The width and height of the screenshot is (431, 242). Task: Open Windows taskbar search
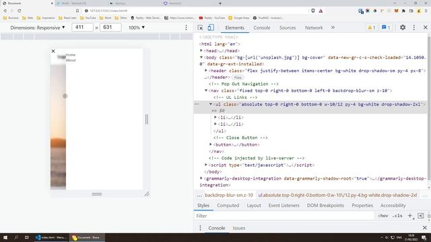16,237
